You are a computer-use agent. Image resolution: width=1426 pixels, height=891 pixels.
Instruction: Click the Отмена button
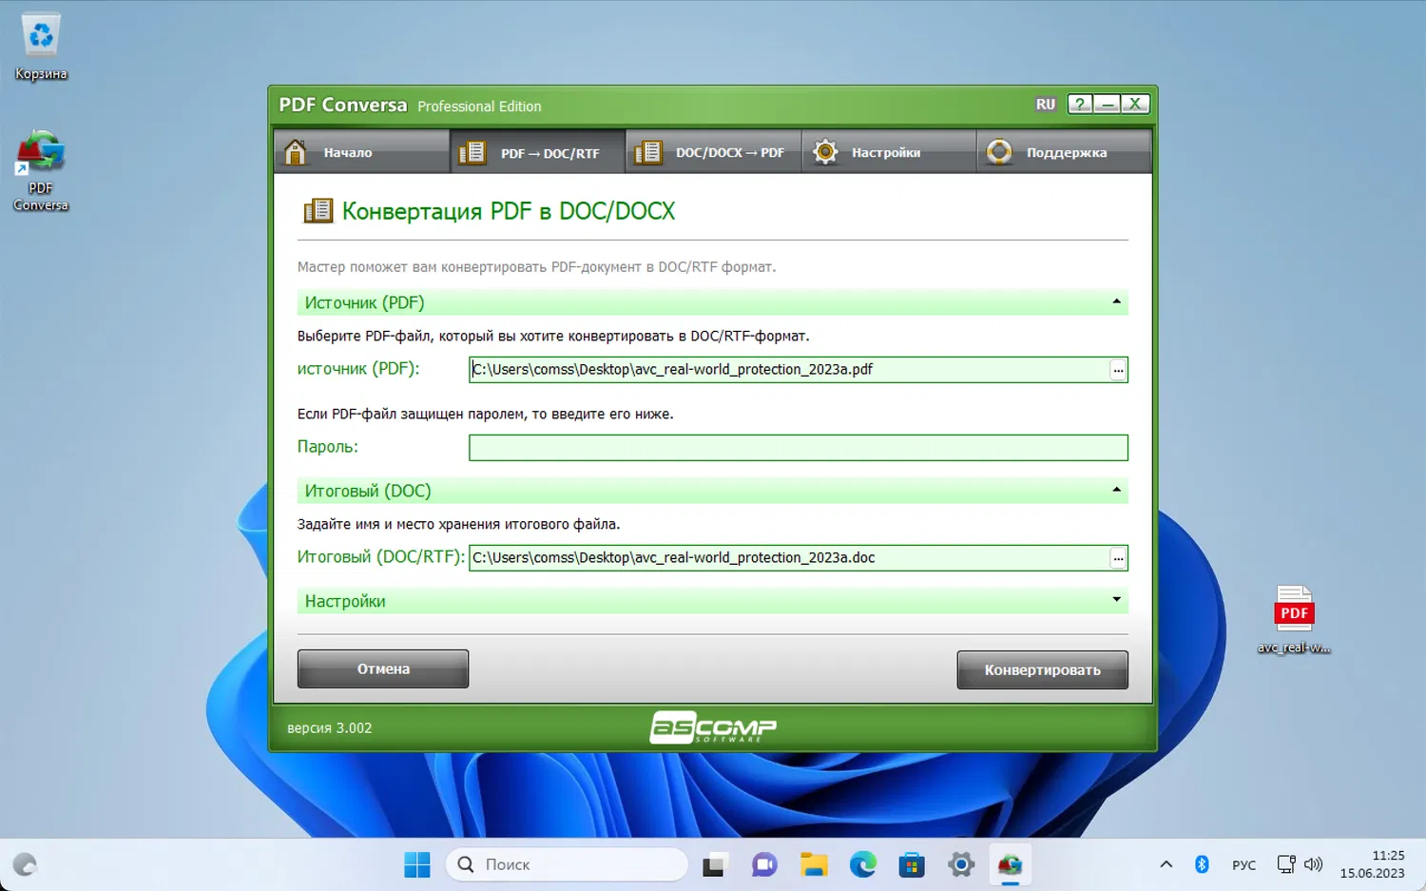pos(383,668)
